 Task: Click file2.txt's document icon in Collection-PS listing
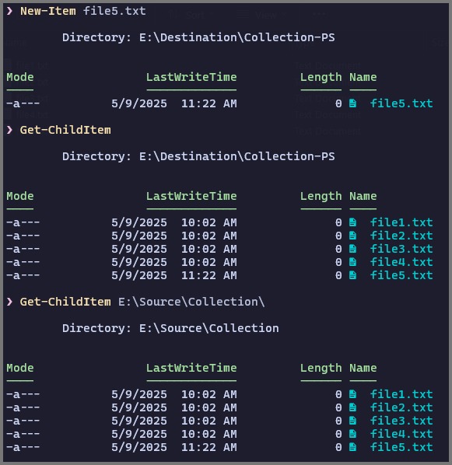pos(352,236)
